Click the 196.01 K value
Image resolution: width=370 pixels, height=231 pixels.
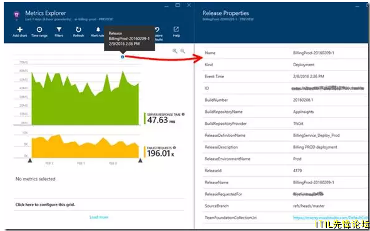tap(161, 154)
